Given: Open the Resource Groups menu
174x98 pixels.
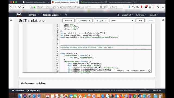Looking at the screenshot, I should click(52, 15).
